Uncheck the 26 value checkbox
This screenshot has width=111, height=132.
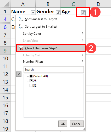[31, 81]
